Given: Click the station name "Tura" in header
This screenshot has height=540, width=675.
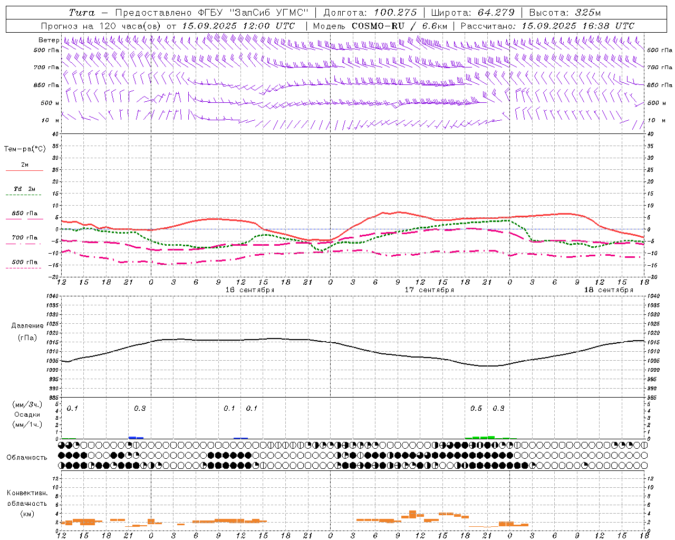Looking at the screenshot, I should tap(82, 13).
